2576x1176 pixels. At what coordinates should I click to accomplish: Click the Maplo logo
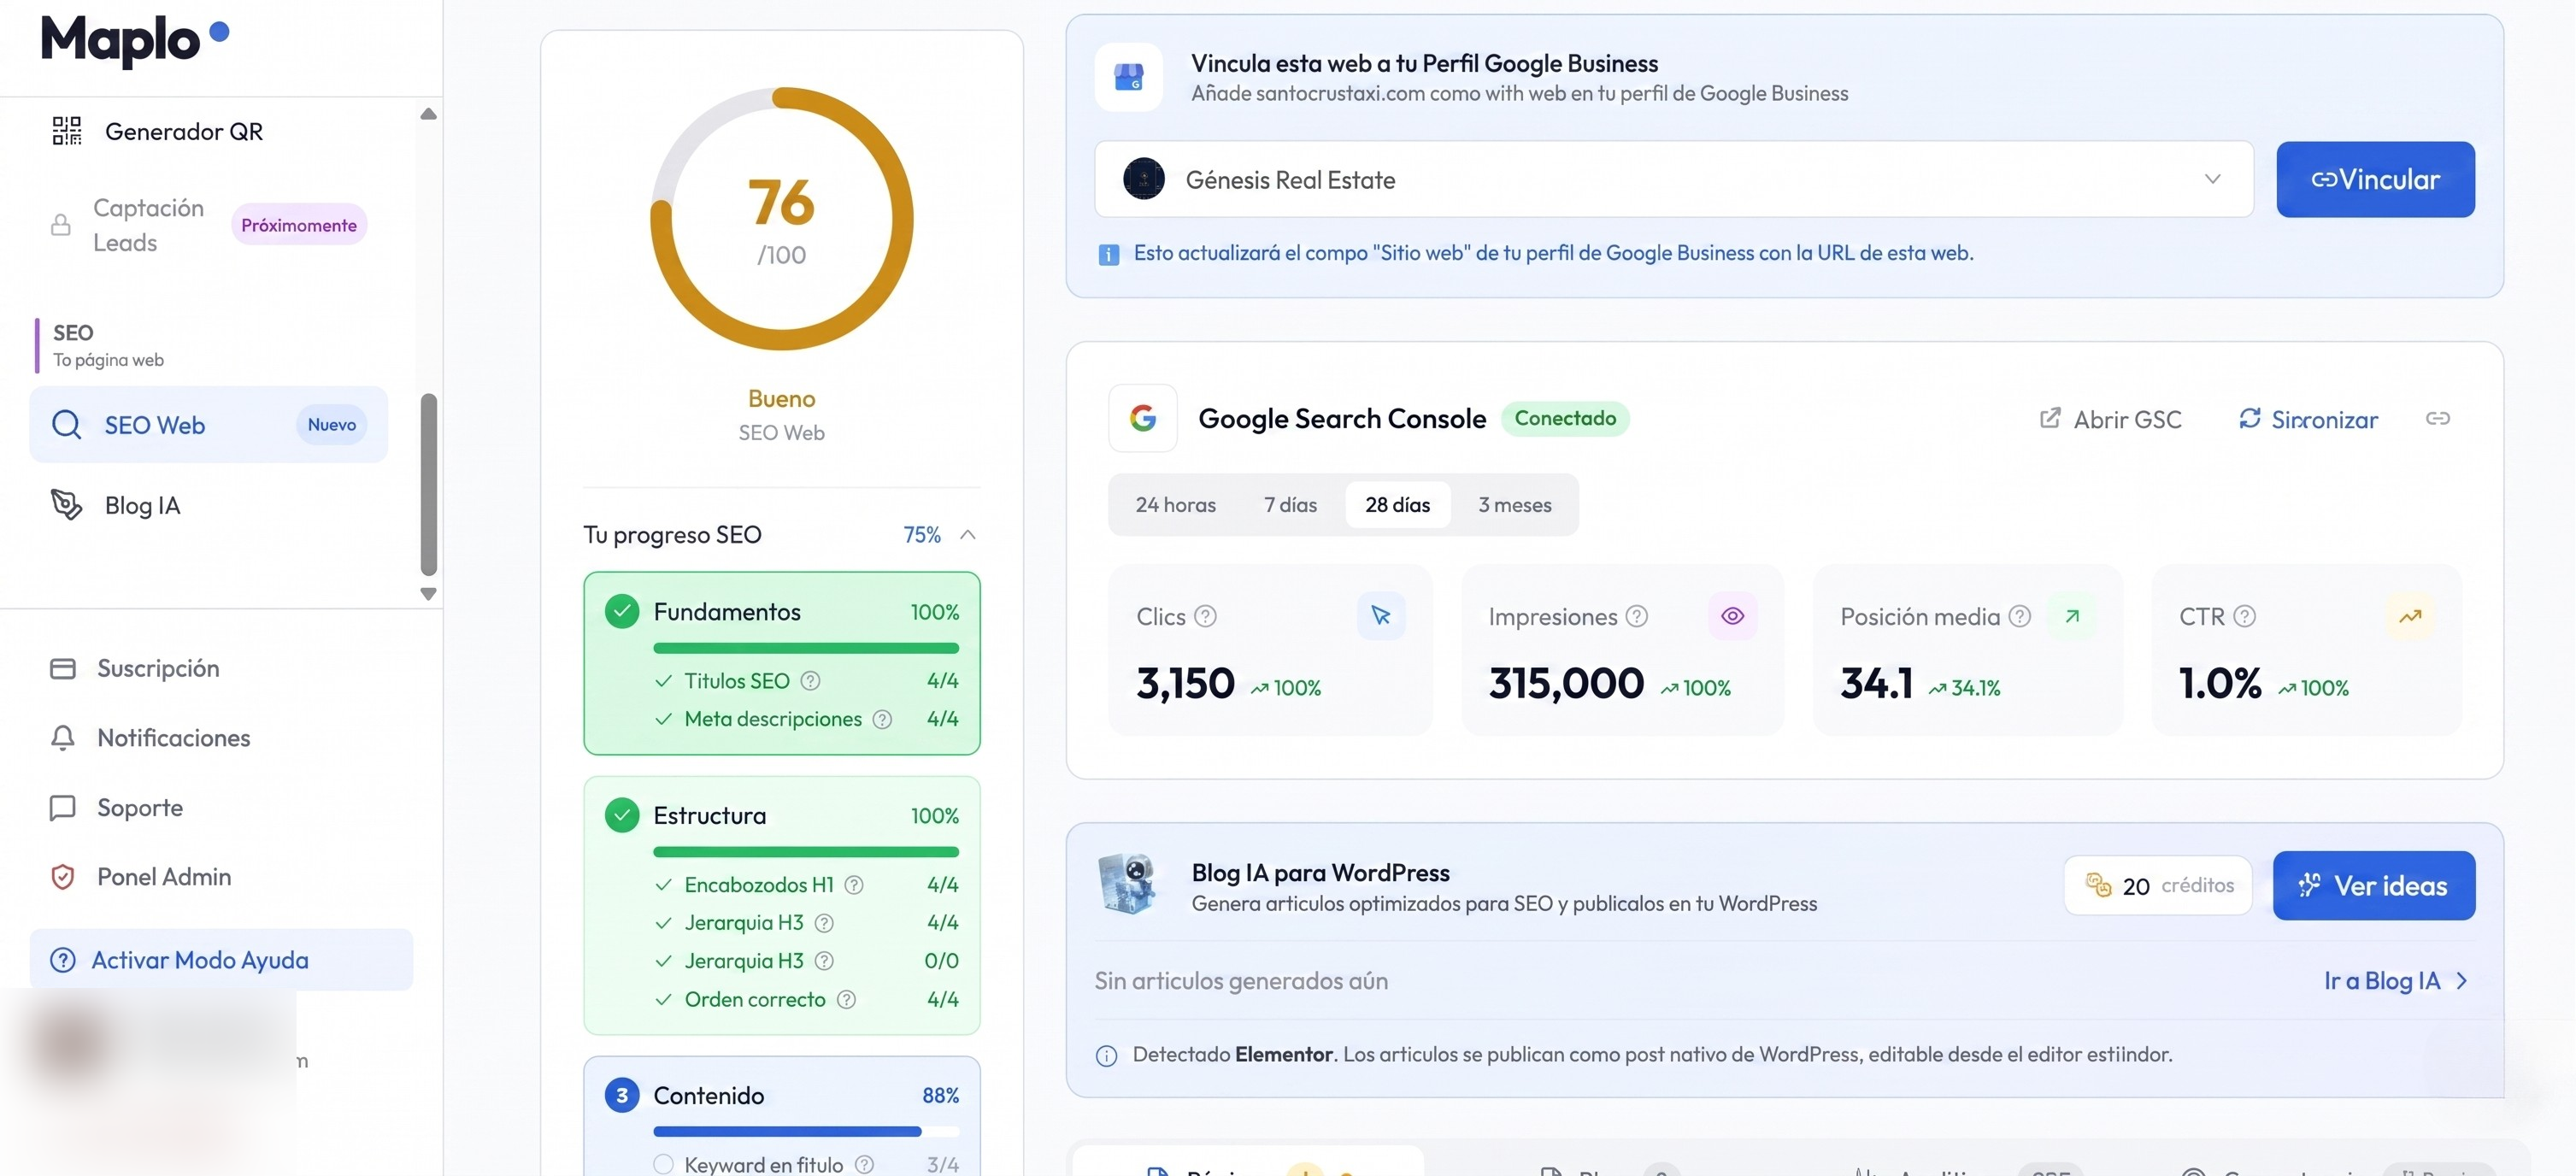click(x=135, y=40)
